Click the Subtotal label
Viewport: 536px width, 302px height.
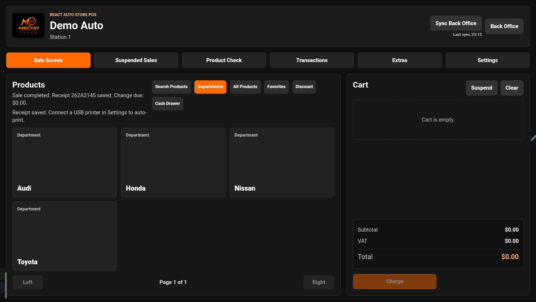(368, 230)
